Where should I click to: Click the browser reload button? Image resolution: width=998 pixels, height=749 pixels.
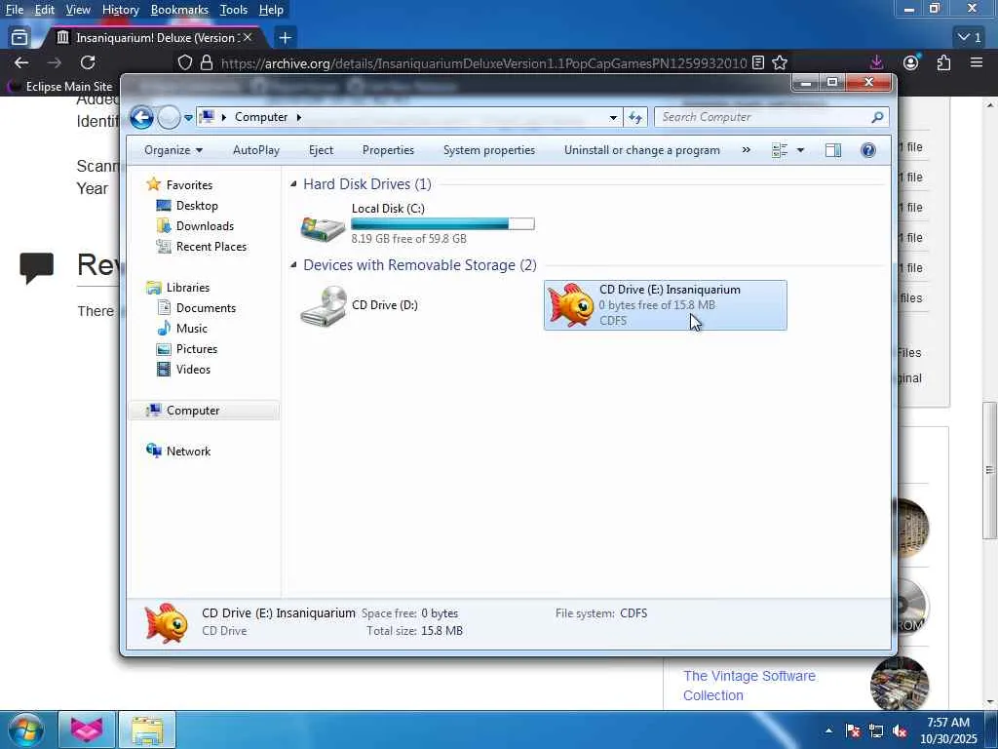[88, 62]
